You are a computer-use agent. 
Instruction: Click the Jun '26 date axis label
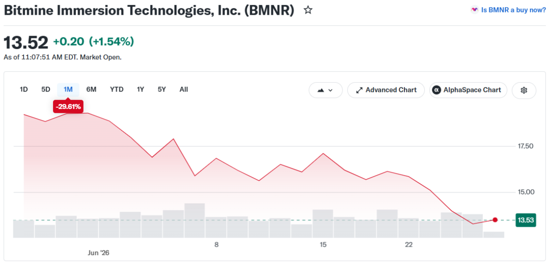pos(98,253)
